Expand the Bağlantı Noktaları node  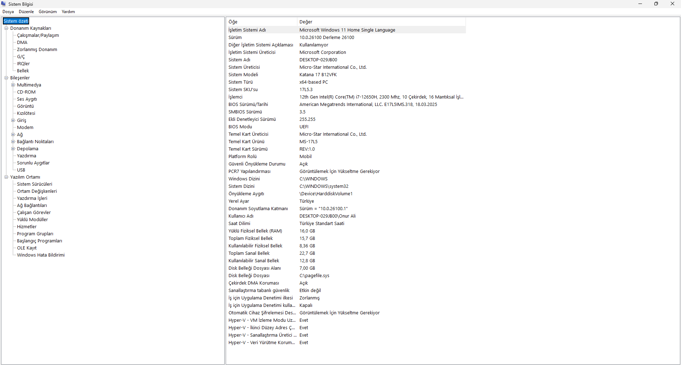click(x=13, y=141)
